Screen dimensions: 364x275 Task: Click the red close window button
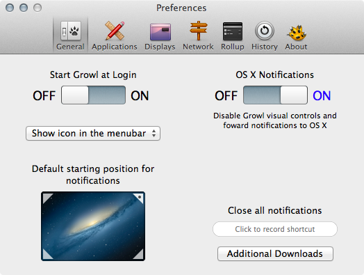click(10, 8)
